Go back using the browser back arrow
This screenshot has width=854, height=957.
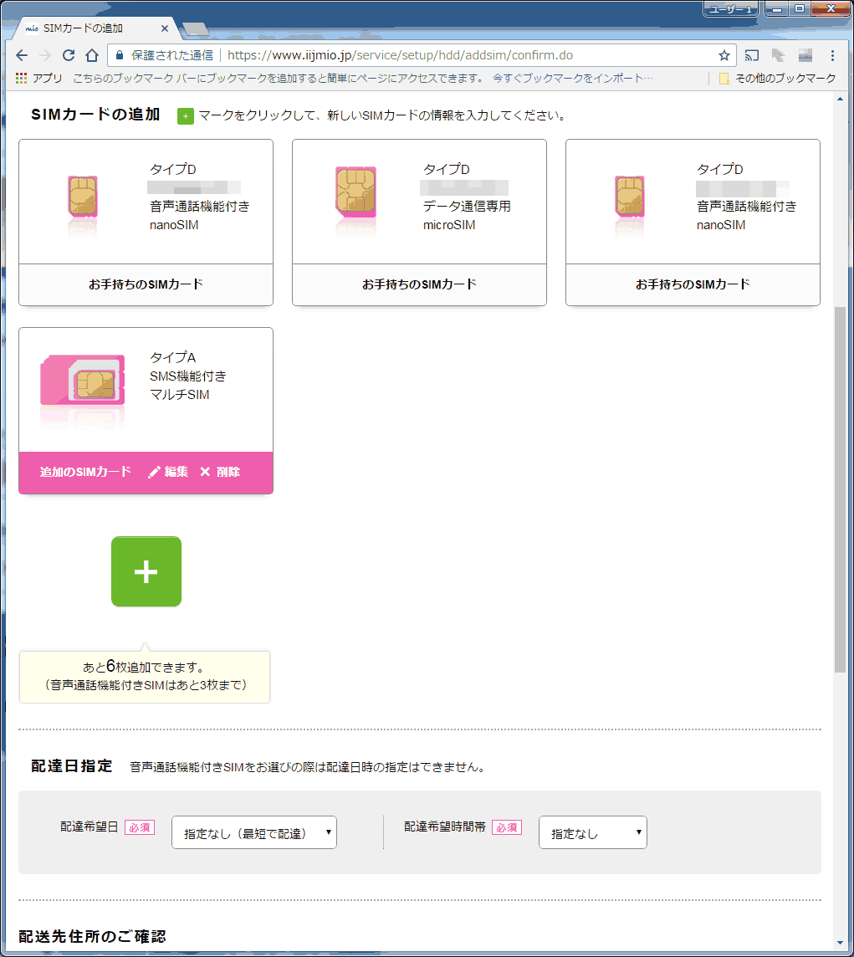[22, 55]
